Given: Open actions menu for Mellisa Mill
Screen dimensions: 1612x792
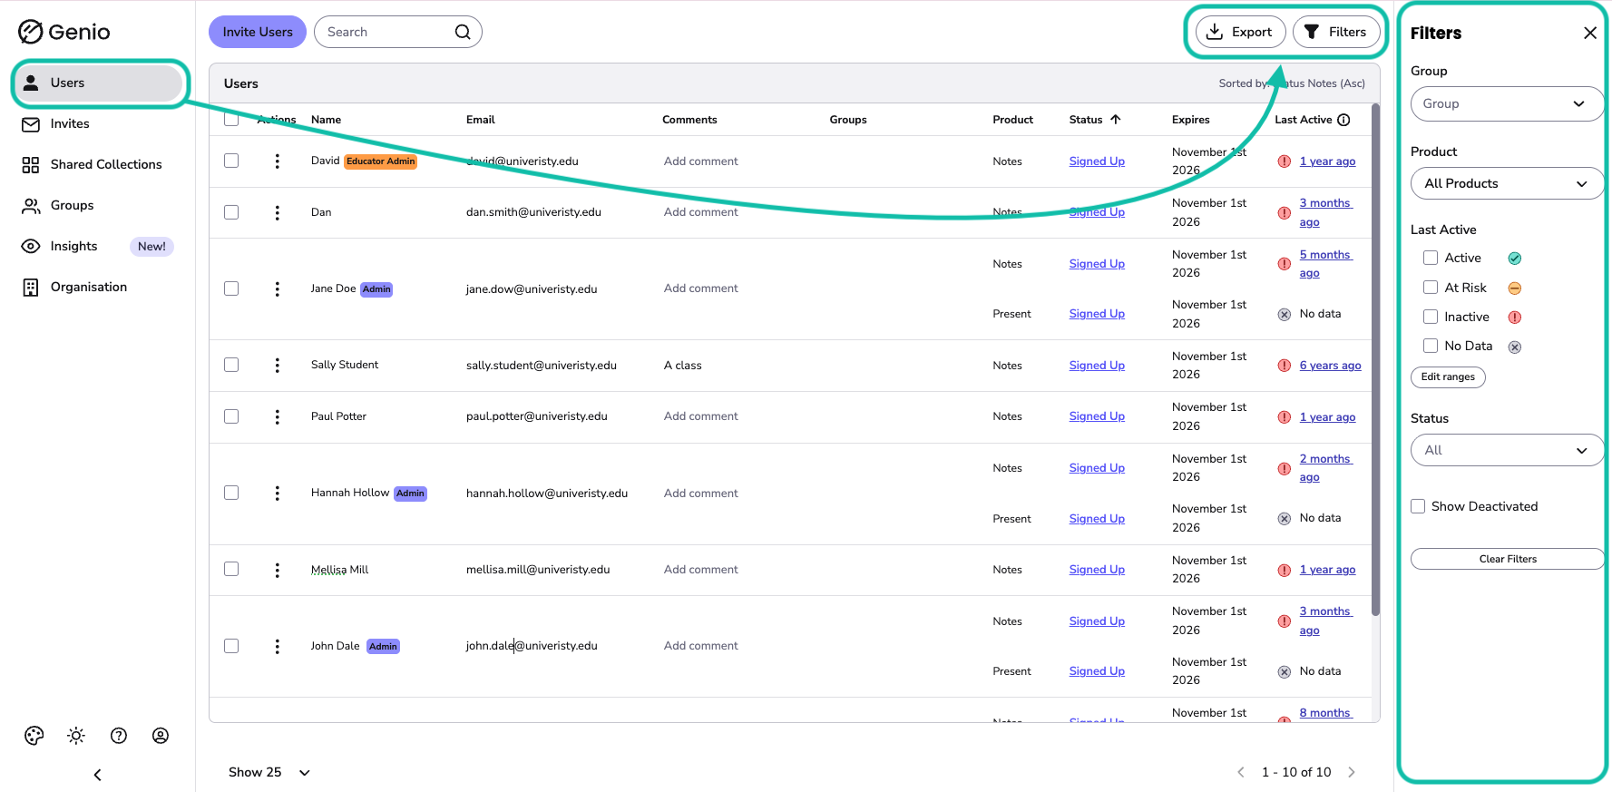Looking at the screenshot, I should [278, 570].
